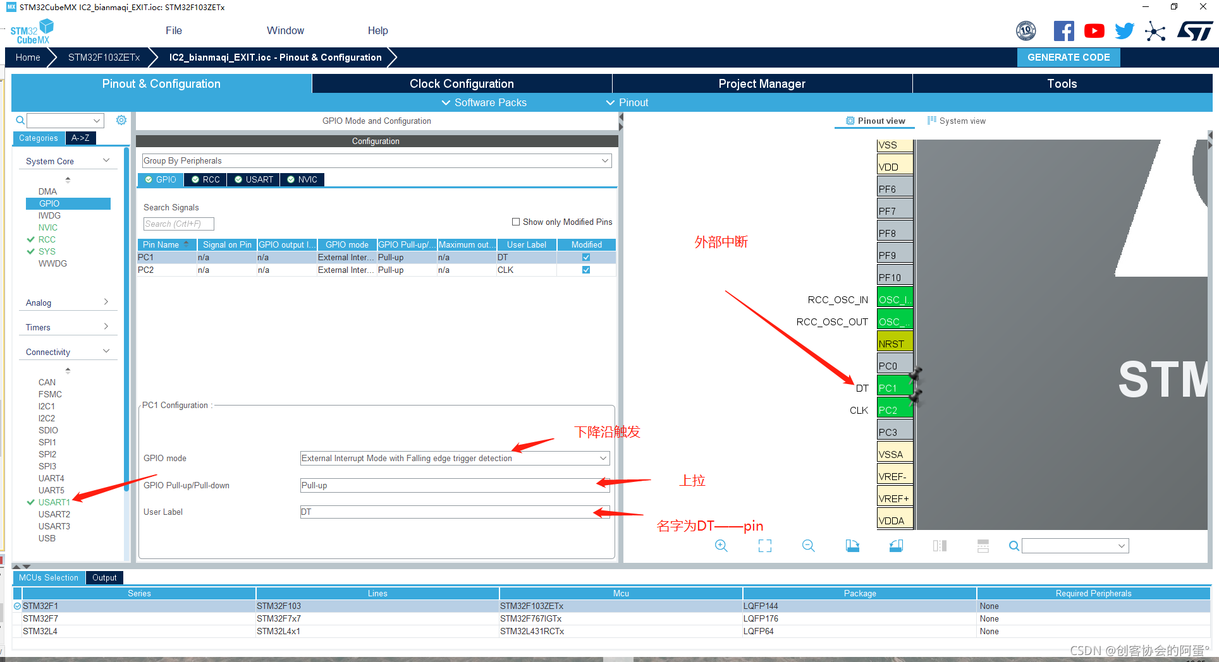This screenshot has width=1219, height=662.
Task: Toggle Modified checkbox for PC1 row
Action: pyautogui.click(x=586, y=257)
